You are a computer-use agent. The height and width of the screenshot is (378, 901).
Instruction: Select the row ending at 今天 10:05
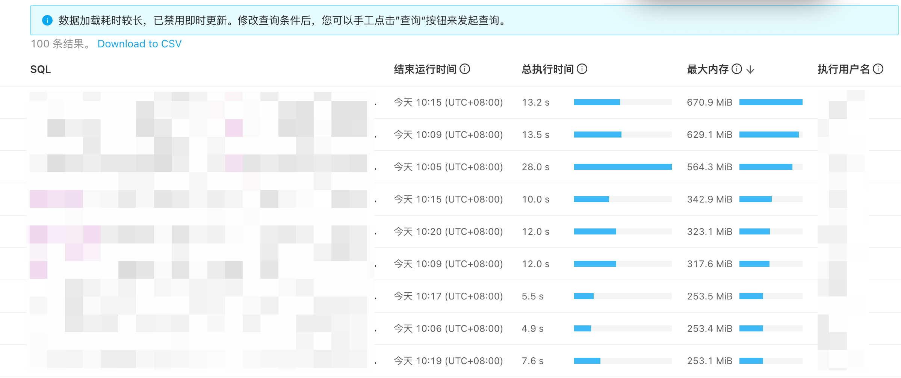(448, 167)
